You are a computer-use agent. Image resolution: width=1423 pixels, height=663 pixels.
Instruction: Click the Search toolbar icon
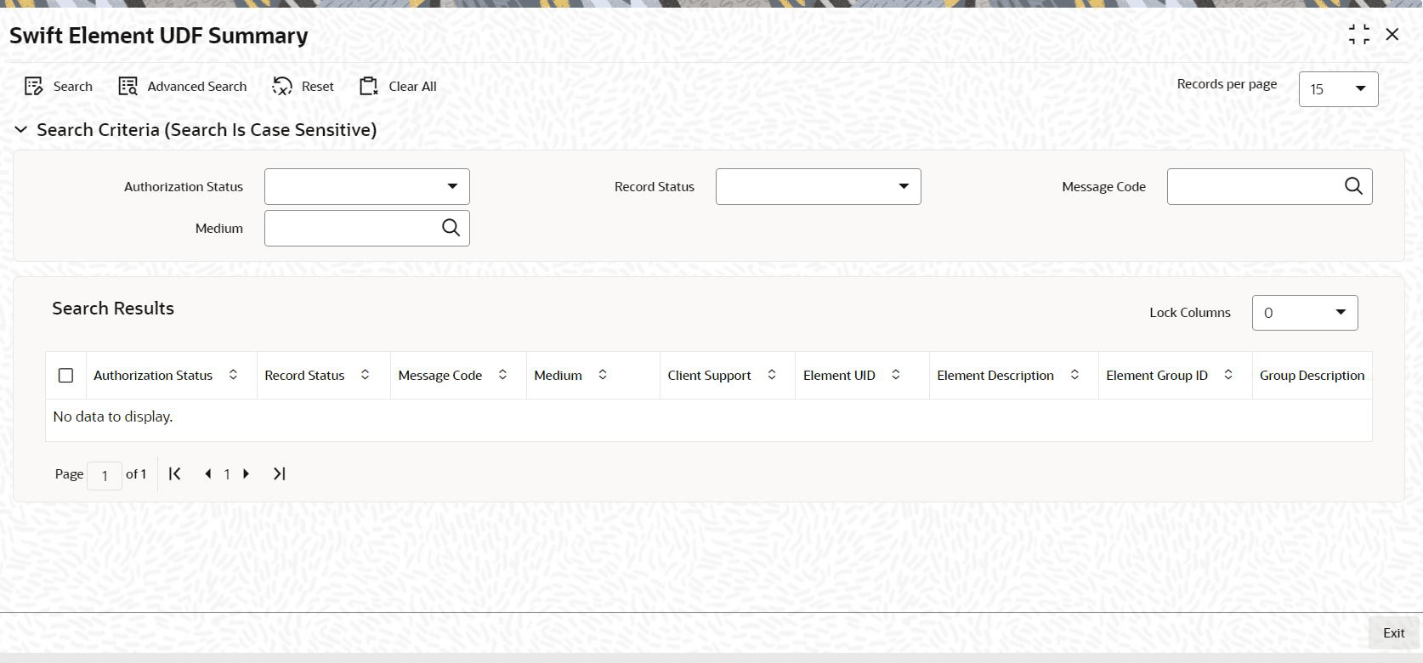click(x=34, y=87)
